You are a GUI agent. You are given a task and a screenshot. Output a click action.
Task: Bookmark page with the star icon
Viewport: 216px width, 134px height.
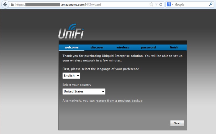pyautogui.click(x=151, y=4)
